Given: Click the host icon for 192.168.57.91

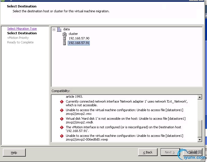Looking at the screenshot, I should click(64, 43).
